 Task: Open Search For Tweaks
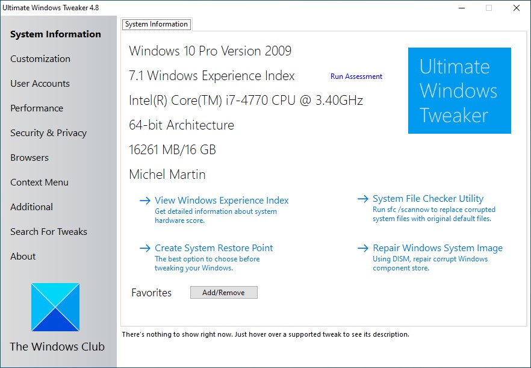point(49,232)
